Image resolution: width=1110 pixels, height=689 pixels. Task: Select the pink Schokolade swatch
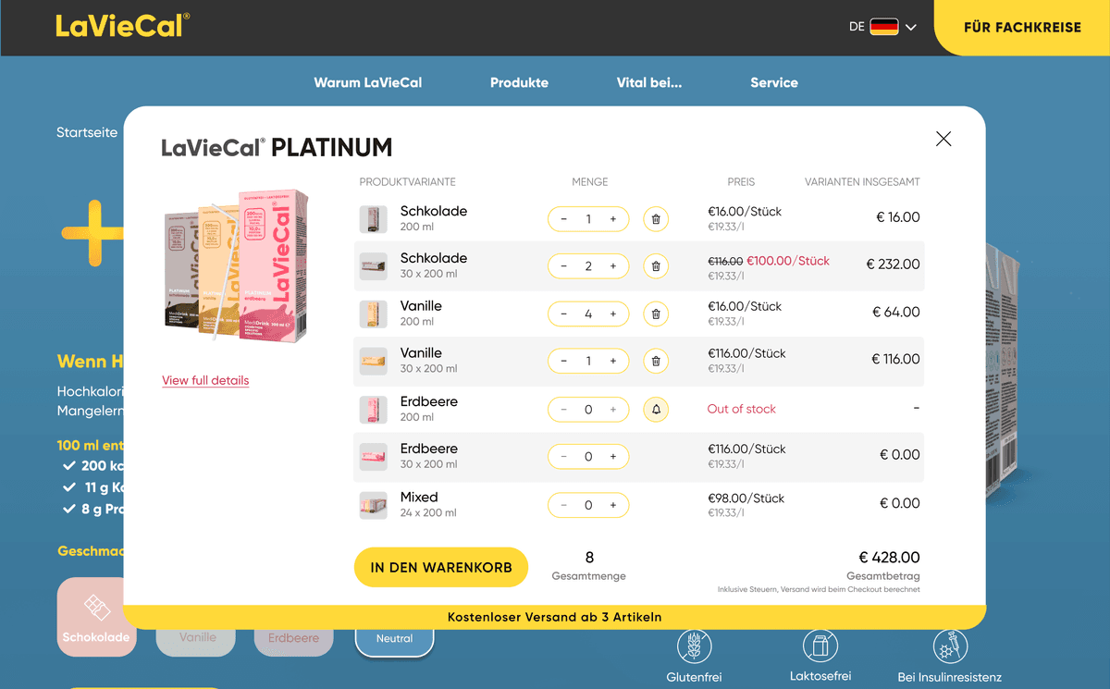coord(96,637)
